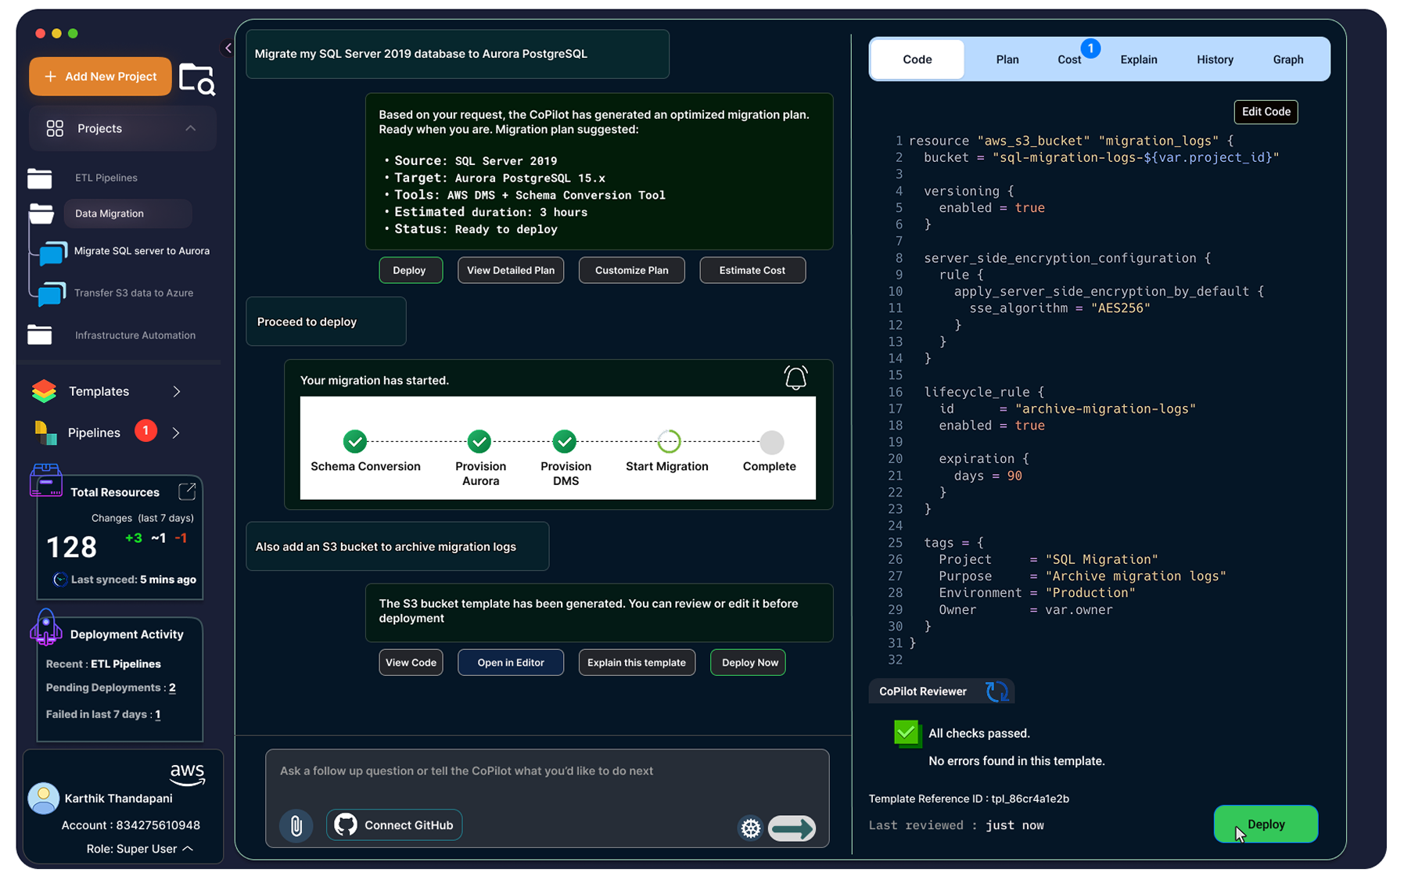Expand the Pipelines section arrow

176,433
